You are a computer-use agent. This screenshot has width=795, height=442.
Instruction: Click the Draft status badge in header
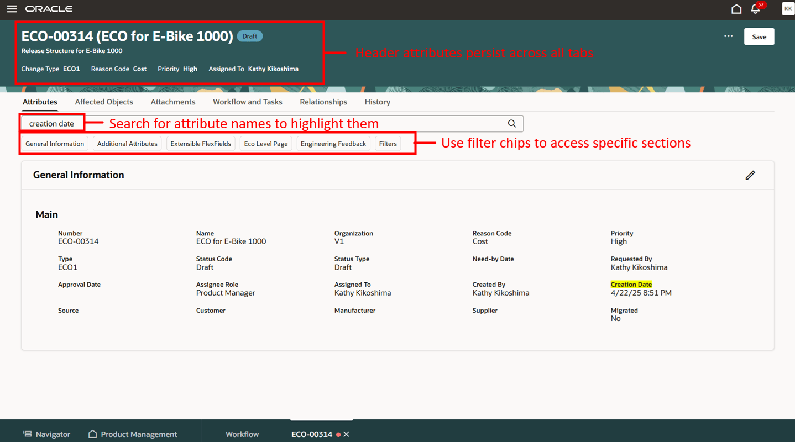[250, 36]
